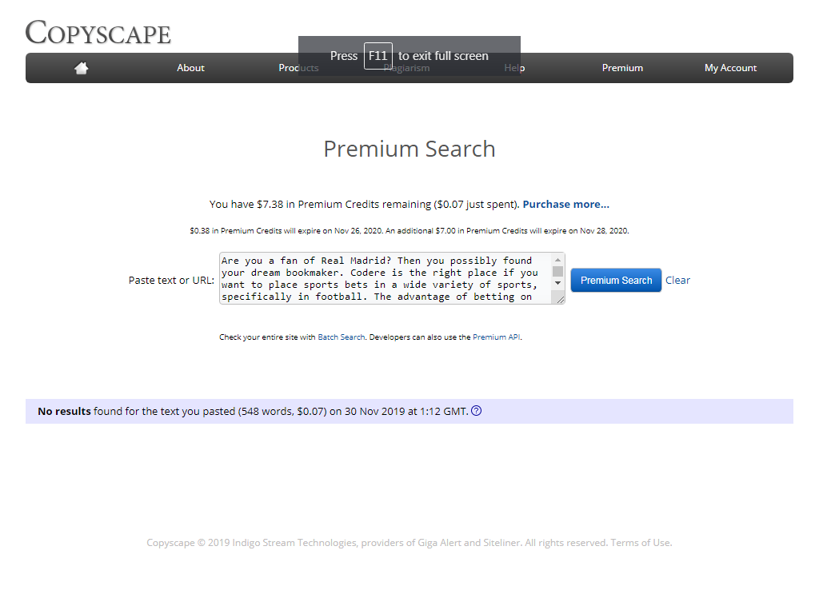Click the text area resize handle
819x614 pixels.
coord(561,300)
